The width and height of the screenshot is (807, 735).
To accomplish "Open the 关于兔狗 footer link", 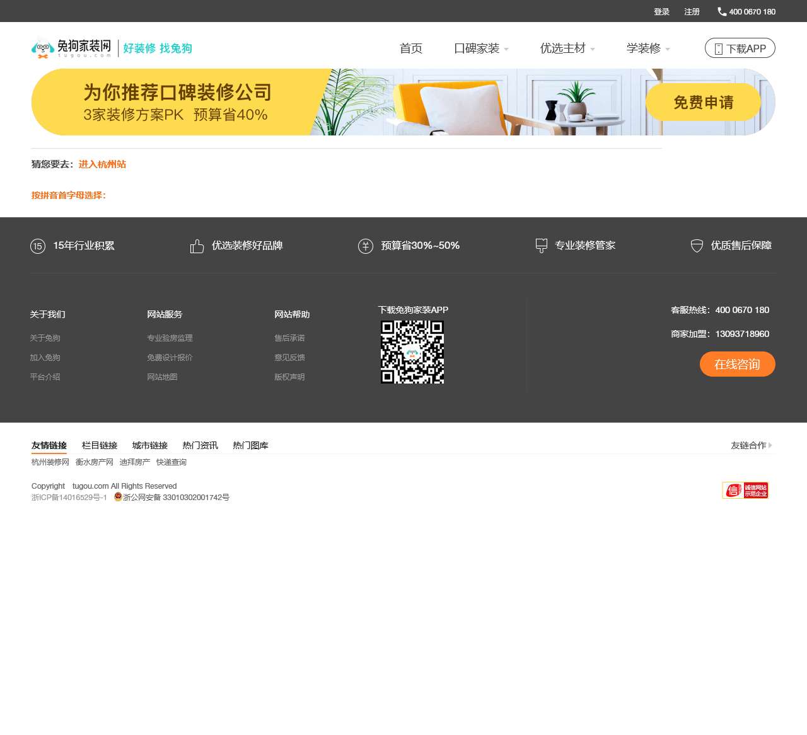I will (45, 338).
